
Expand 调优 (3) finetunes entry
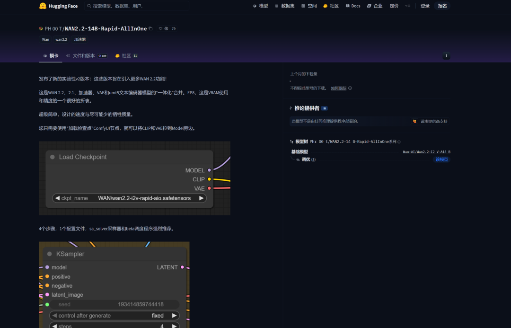click(306, 160)
